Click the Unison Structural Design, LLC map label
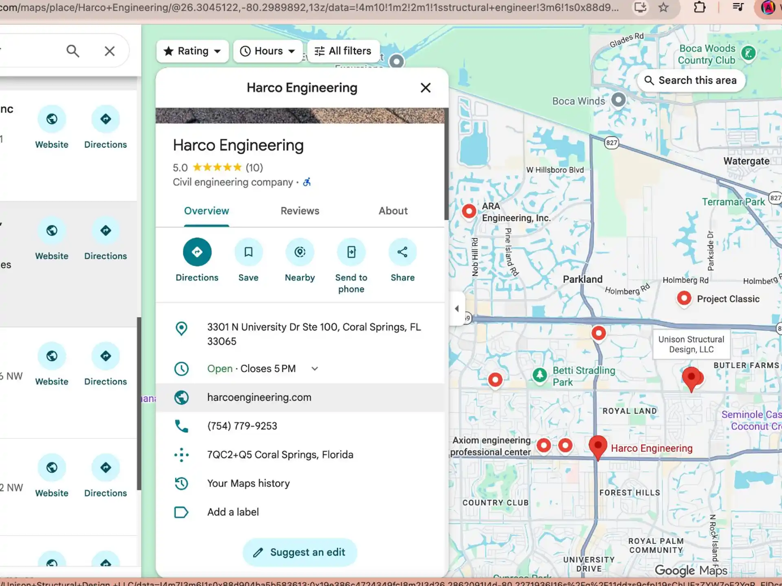Image resolution: width=782 pixels, height=586 pixels. click(x=691, y=344)
